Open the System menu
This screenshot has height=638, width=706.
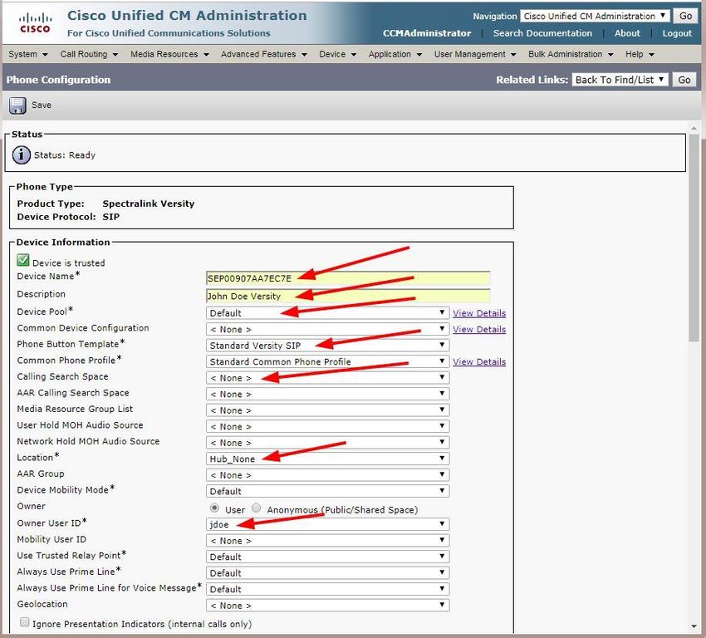(x=28, y=54)
